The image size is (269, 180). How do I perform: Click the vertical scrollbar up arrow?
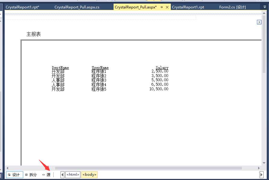tap(264, 13)
